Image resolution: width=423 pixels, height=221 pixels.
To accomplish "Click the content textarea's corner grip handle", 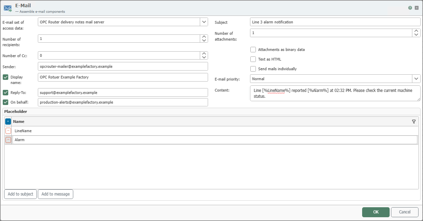I will (418, 99).
